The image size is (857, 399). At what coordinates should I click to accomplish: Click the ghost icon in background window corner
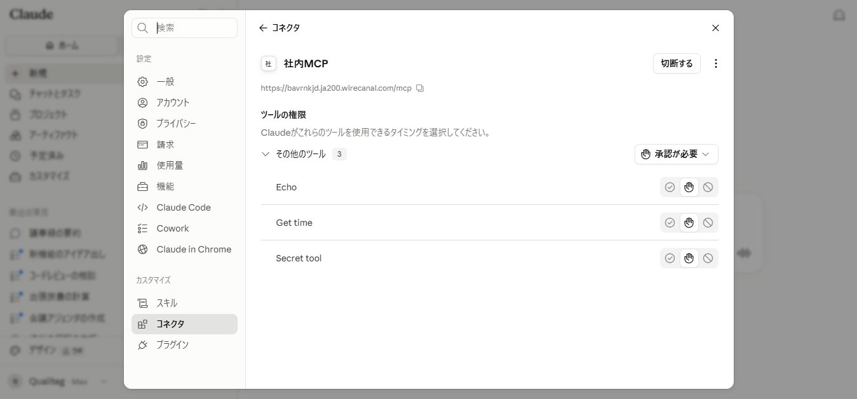(x=839, y=15)
